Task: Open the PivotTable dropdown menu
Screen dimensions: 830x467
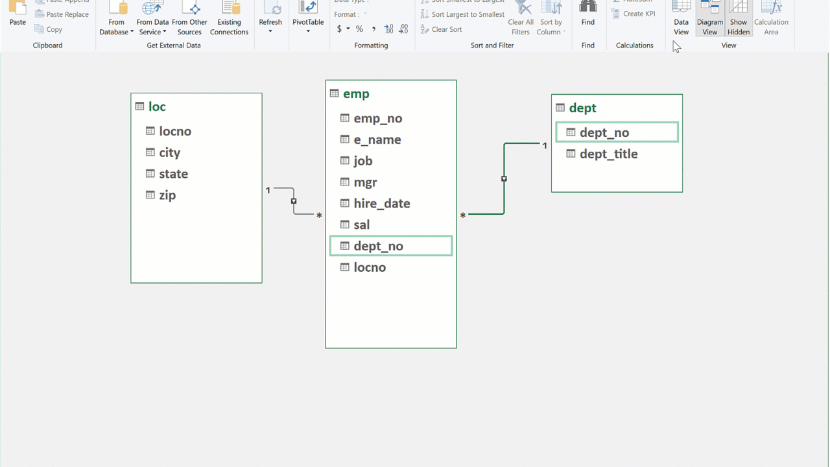Action: coord(308,31)
